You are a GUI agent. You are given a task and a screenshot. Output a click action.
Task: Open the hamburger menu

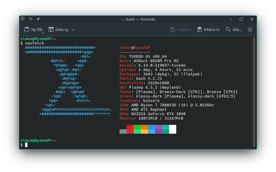tap(250, 29)
